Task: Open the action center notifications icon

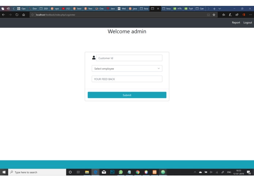Action: coord(249,172)
